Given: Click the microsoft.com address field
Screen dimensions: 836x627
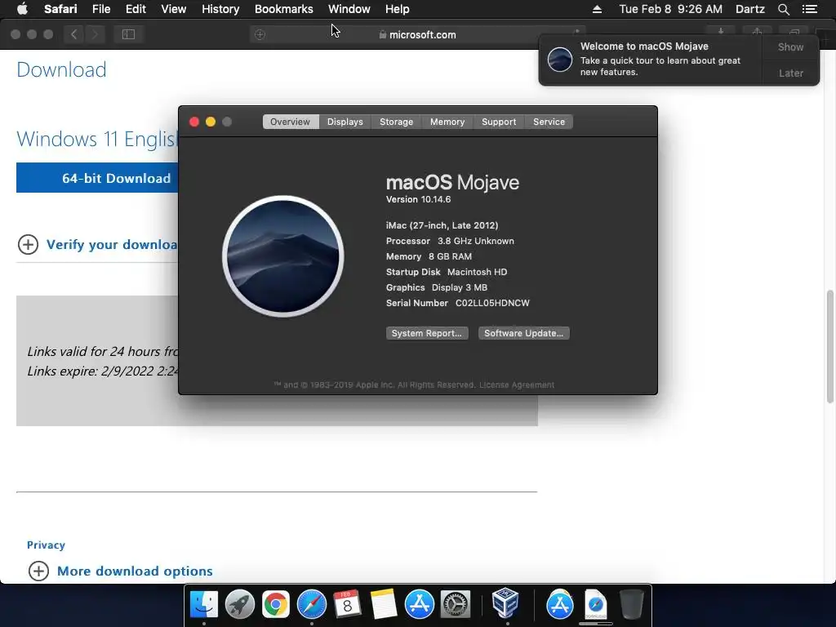Looking at the screenshot, I should click(x=417, y=34).
